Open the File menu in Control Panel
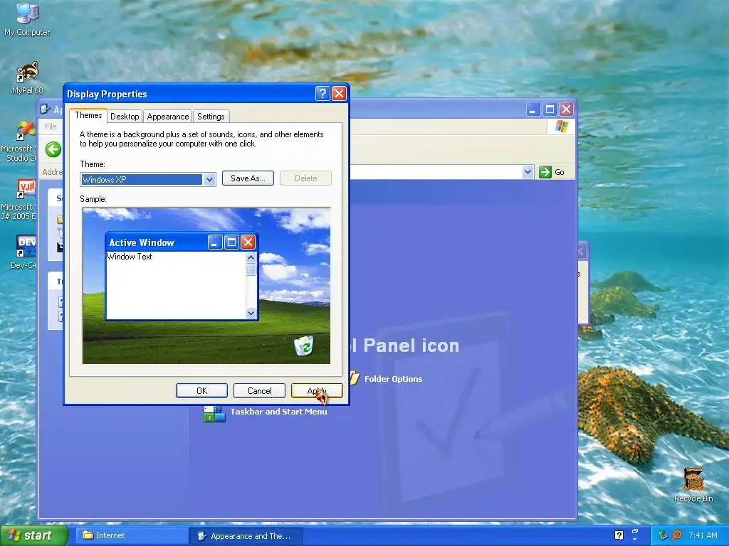Screen dimensions: 729x546 (51, 127)
